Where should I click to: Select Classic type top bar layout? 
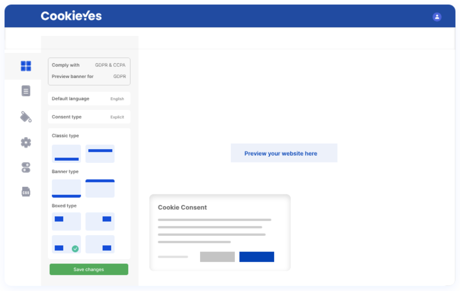click(x=100, y=154)
